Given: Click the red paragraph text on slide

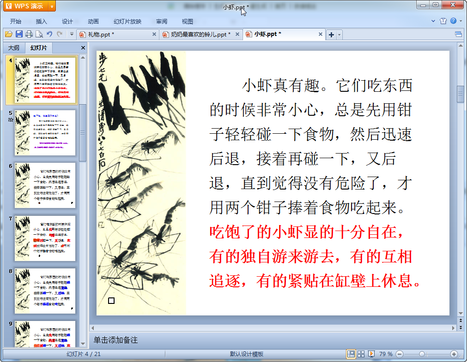Looking at the screenshot, I should (x=315, y=256).
